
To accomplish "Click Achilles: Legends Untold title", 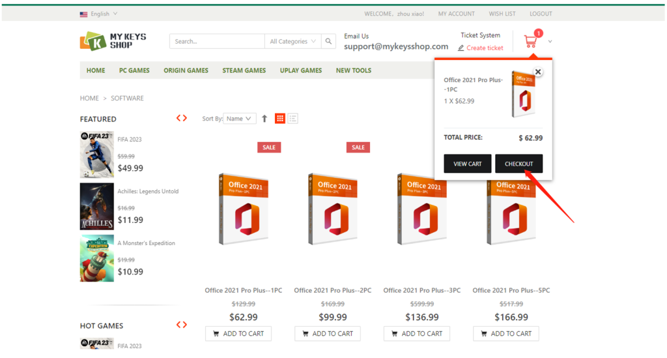I will pos(148,192).
